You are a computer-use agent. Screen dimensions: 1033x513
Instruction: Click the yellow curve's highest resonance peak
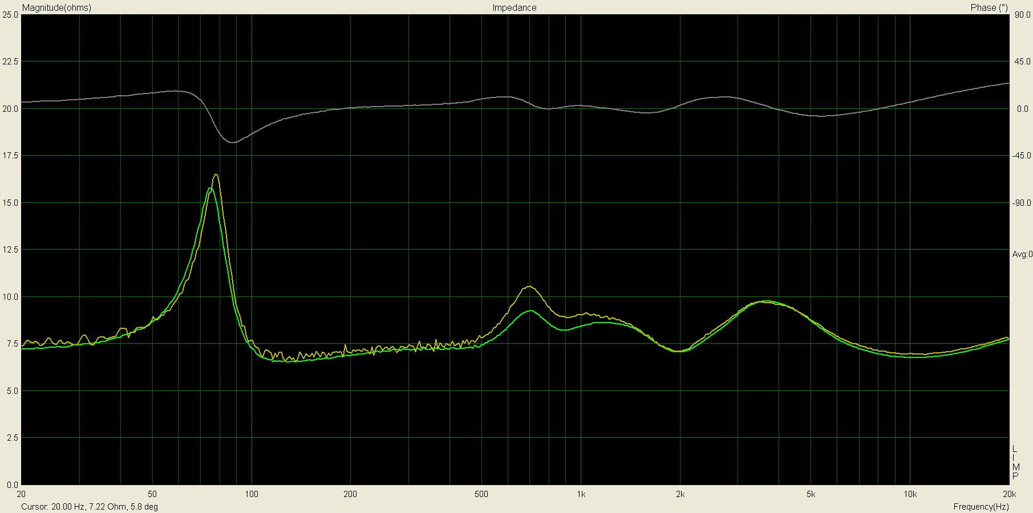coord(216,175)
